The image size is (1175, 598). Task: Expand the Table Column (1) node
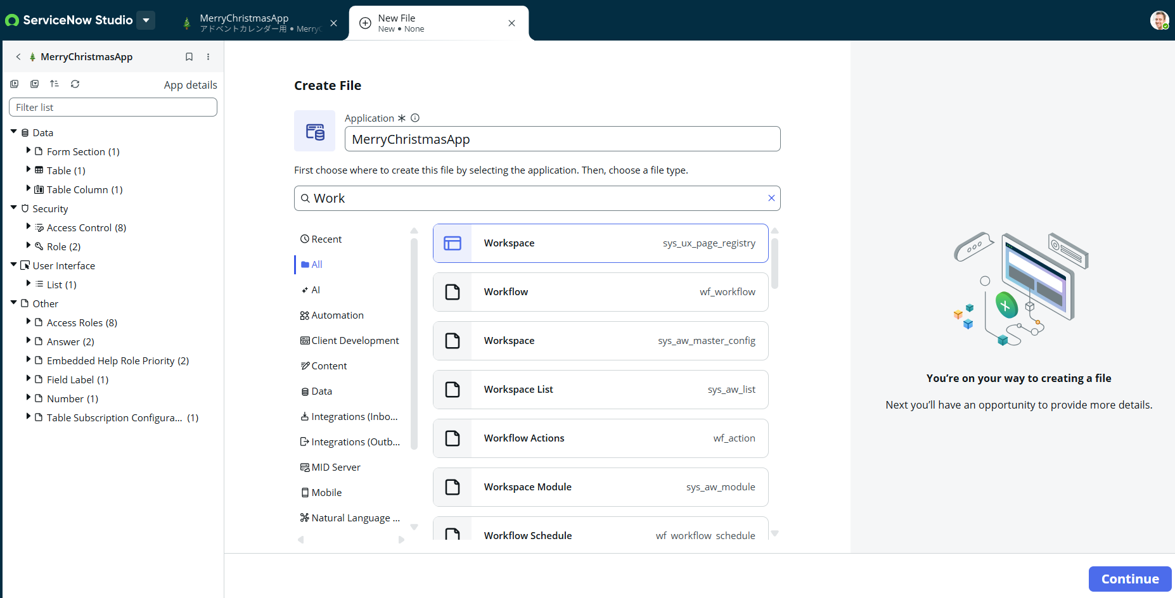coord(29,189)
